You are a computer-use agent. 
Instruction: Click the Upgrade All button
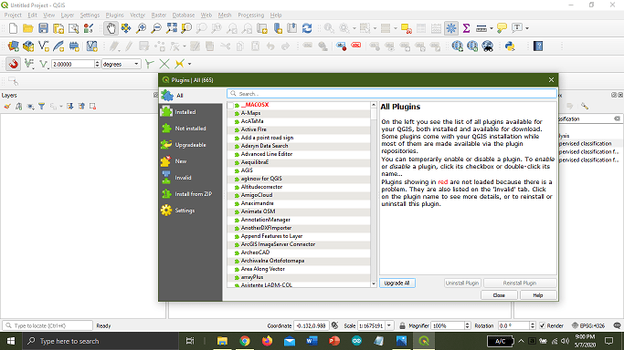click(x=397, y=283)
